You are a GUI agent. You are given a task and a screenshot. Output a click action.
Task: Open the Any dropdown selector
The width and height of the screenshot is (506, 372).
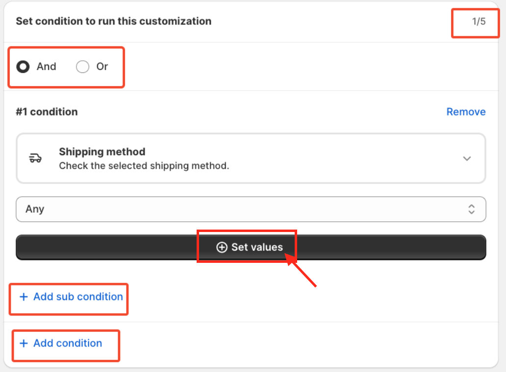(x=251, y=209)
